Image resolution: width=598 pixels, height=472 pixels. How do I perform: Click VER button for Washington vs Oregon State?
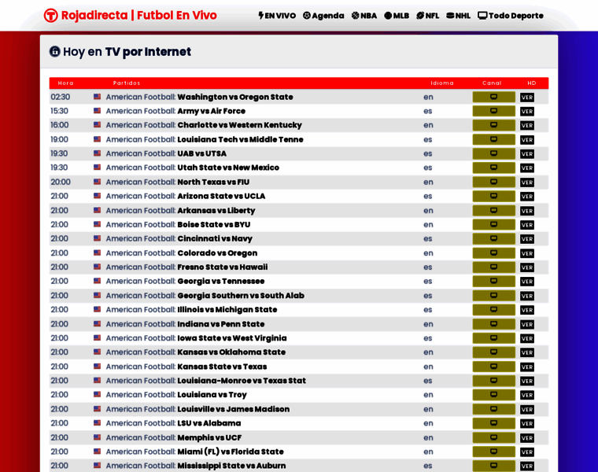(527, 98)
